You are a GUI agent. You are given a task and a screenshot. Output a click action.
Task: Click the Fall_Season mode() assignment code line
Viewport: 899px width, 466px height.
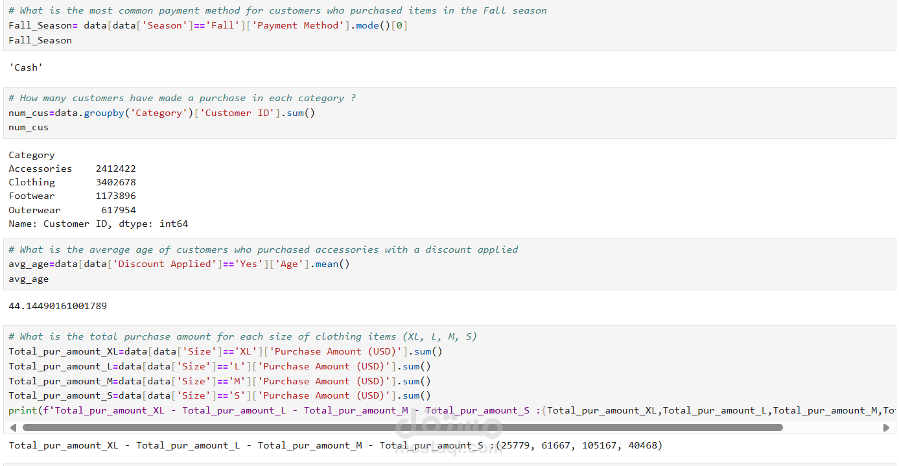[x=208, y=25]
